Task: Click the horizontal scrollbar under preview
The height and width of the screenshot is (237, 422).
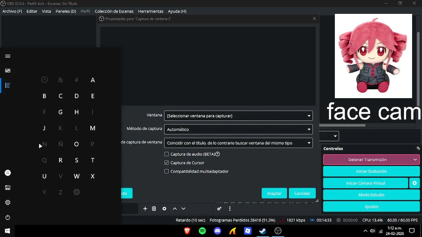Action: pyautogui.click(x=342, y=125)
